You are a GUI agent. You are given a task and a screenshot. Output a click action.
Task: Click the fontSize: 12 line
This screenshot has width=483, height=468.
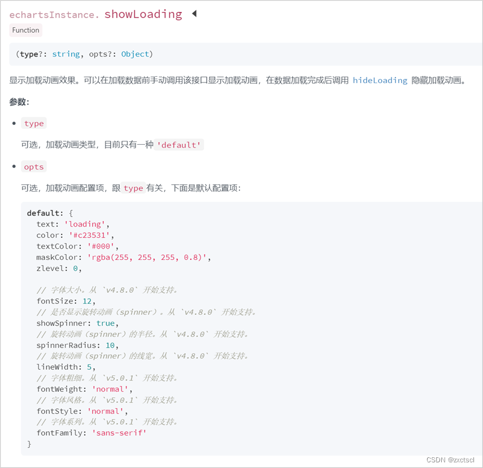pyautogui.click(x=66, y=301)
